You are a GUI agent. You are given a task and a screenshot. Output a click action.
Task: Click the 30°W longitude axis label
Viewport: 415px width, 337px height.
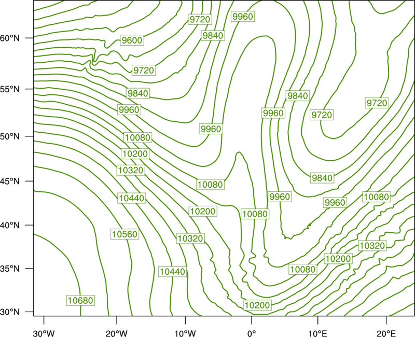click(44, 333)
